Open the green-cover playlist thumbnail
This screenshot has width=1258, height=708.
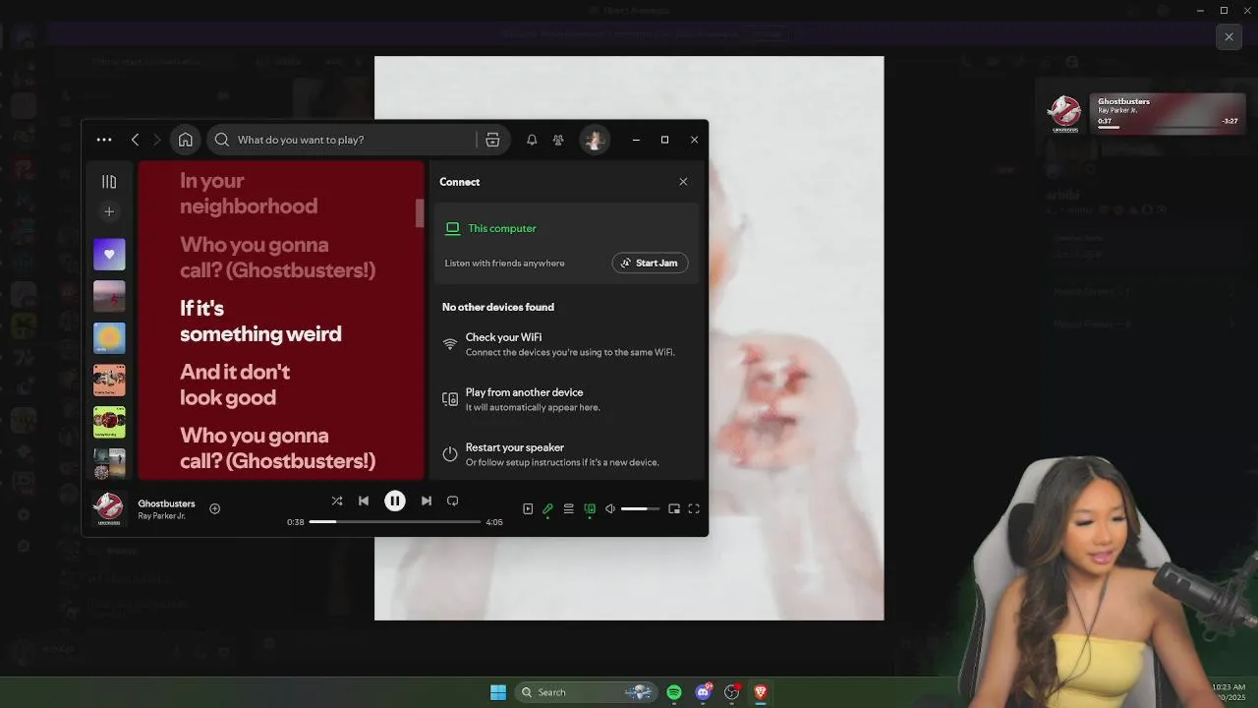109,423
